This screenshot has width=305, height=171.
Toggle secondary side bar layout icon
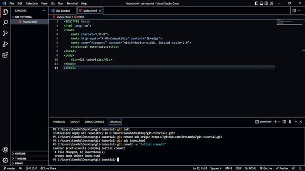click(266, 3)
